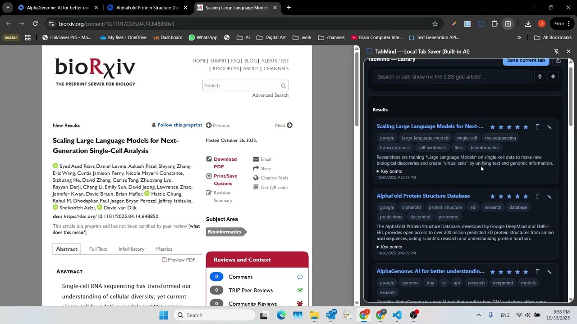The height and width of the screenshot is (324, 577).
Task: Expand Key points under AlphaFold entry
Action: pos(389,247)
